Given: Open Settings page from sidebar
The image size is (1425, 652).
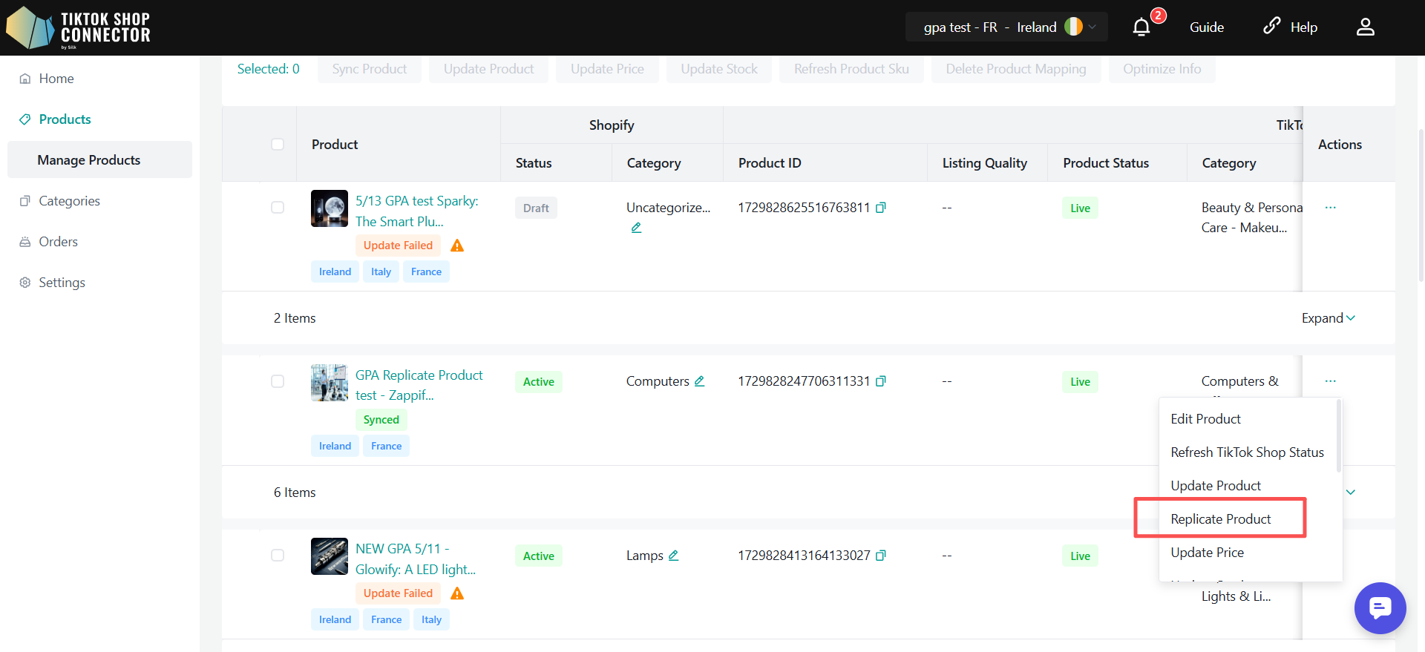Looking at the screenshot, I should tap(62, 283).
